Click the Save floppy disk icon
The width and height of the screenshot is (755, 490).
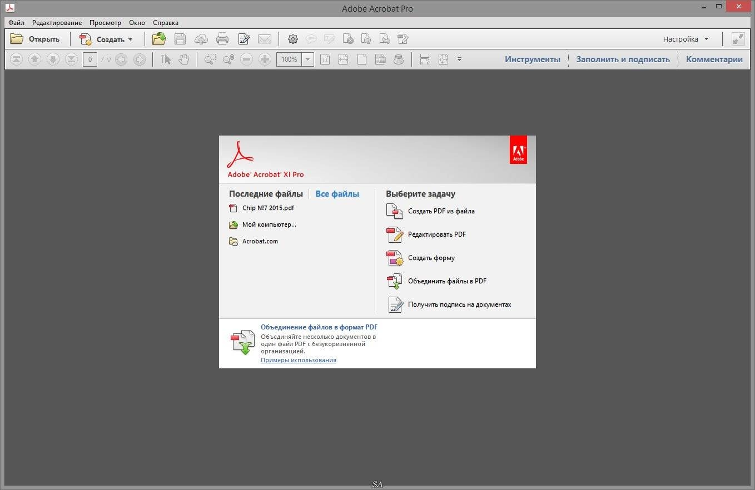pos(180,39)
